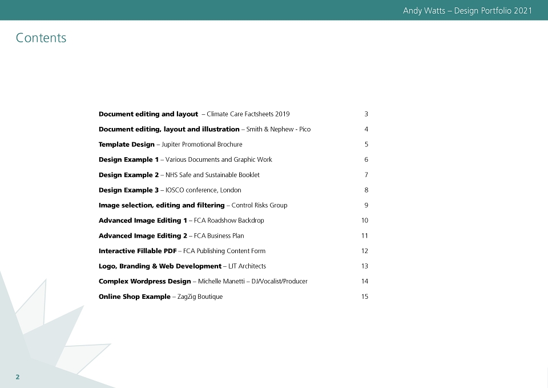Click page number 3 in contents list
Viewport: 548px width, 388px height.
tap(366, 114)
